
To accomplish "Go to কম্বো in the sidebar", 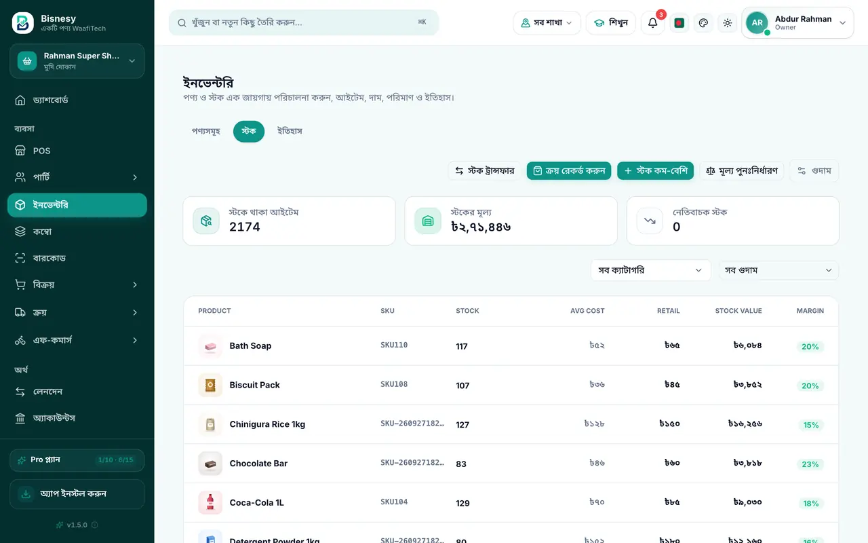I will coord(77,231).
